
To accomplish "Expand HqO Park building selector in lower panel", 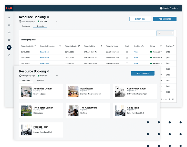I will [x=57, y=76].
